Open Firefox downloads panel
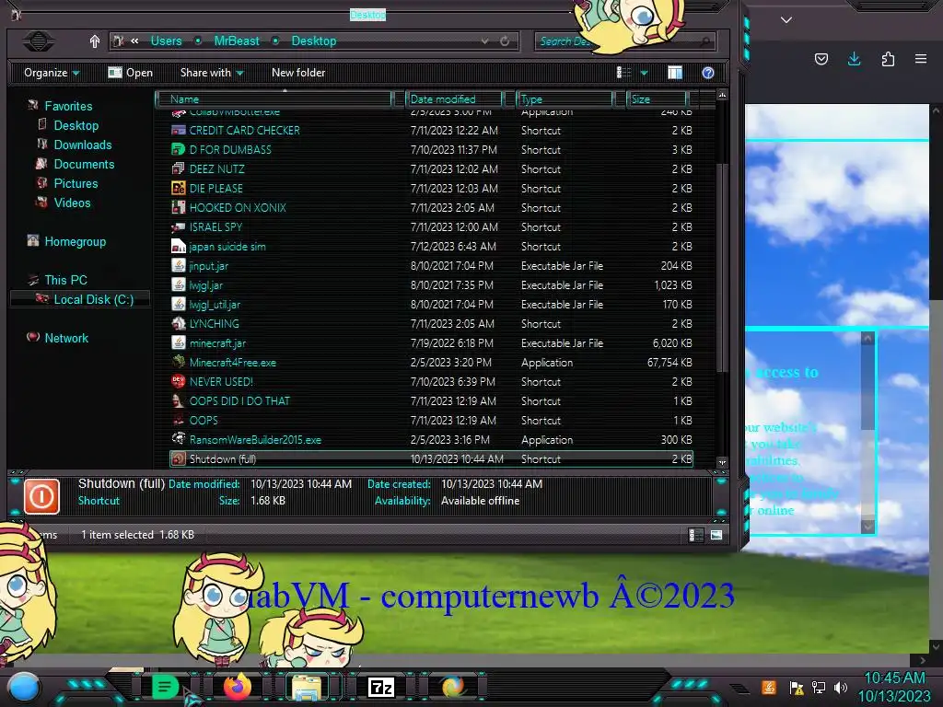This screenshot has width=943, height=707. click(854, 59)
